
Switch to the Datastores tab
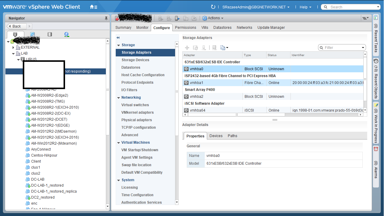point(222,28)
